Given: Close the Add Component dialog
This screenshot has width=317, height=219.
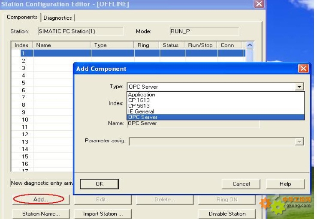Looking at the screenshot, I should pos(303,69).
